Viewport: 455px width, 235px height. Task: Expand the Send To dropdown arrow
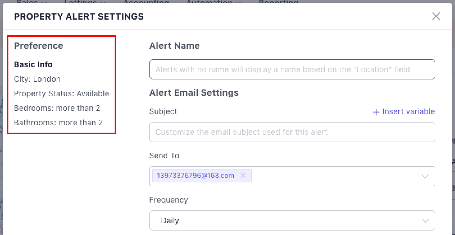(x=425, y=176)
